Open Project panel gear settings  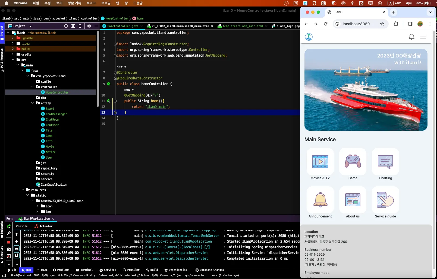point(89,26)
